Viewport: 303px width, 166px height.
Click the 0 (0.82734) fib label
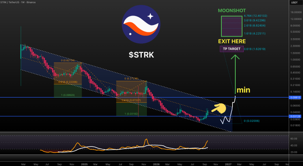click(68, 61)
